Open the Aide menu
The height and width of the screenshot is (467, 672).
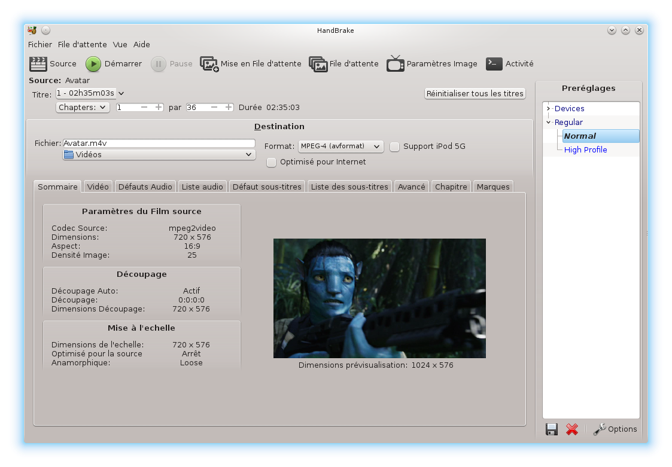(x=141, y=45)
